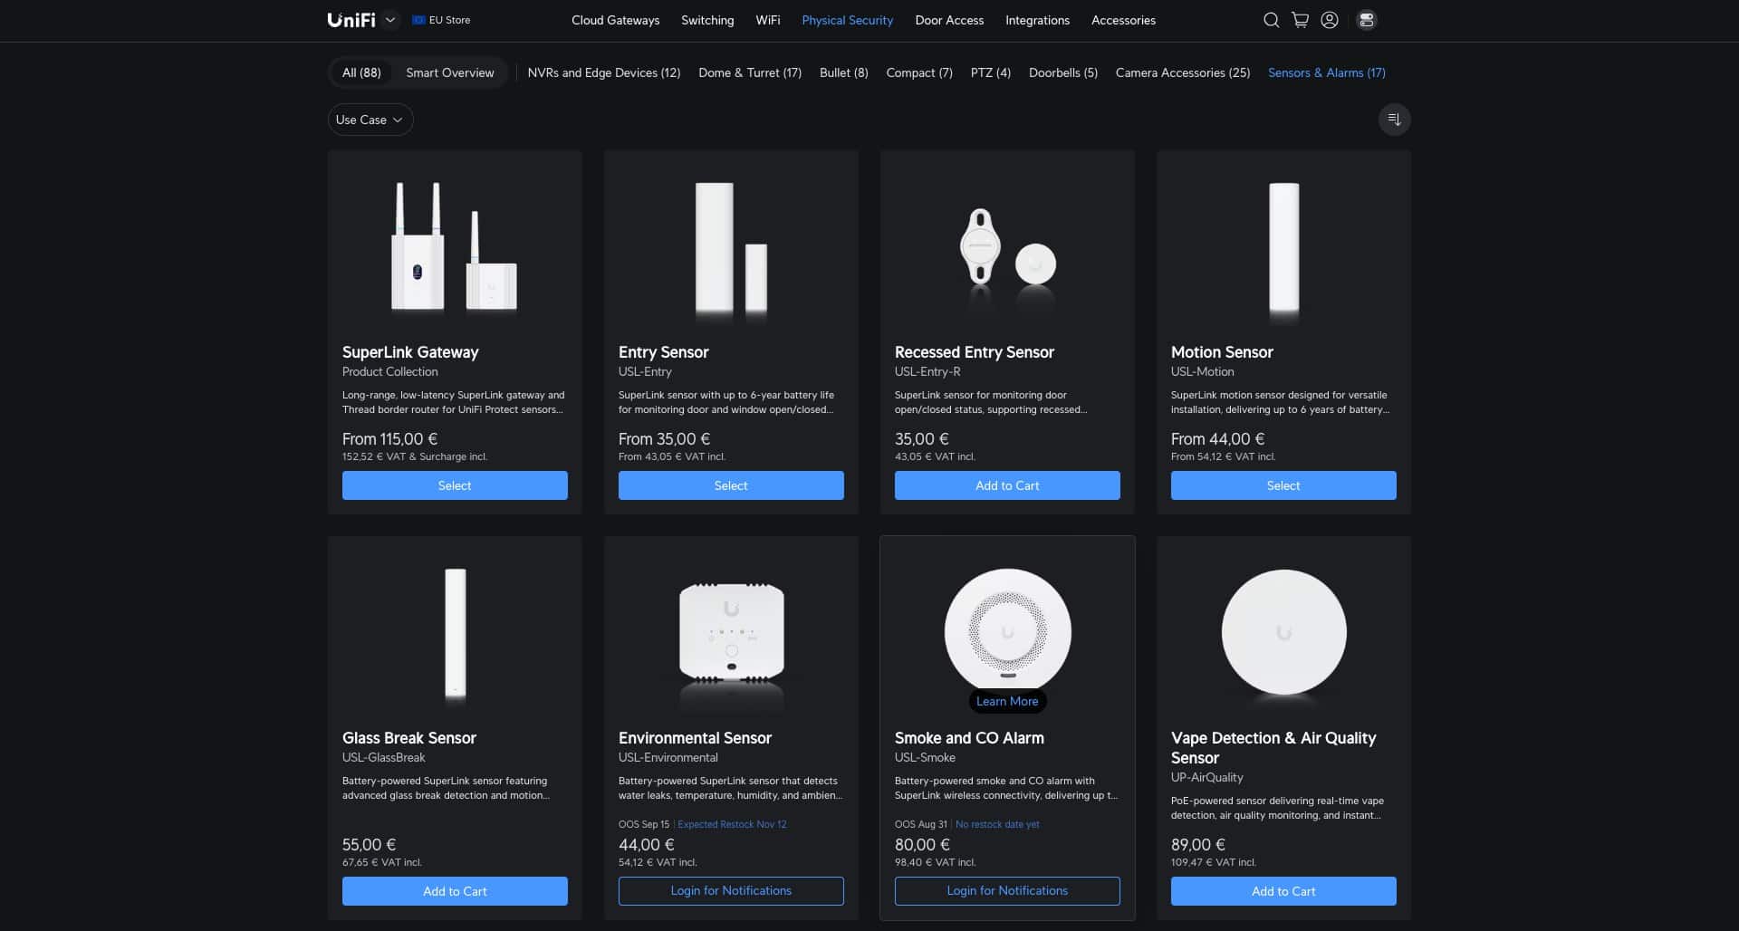Open Smoke and CO Alarm title link
Viewport: 1739px width, 931px height.
(x=969, y=738)
